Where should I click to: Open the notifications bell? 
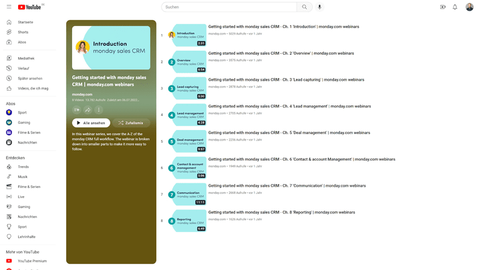455,7
